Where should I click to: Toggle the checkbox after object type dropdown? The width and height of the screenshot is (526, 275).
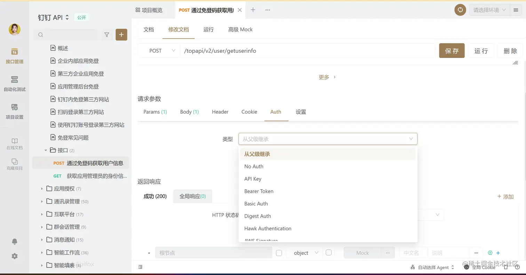coord(328,253)
